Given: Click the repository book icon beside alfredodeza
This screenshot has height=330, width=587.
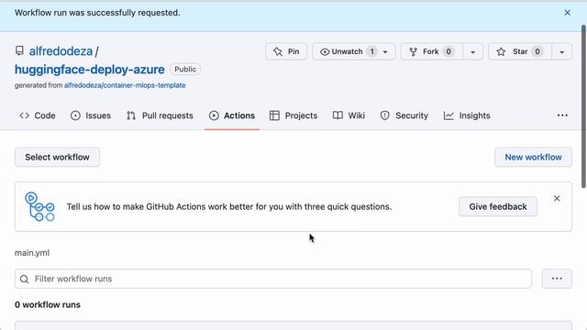Looking at the screenshot, I should click(x=19, y=50).
